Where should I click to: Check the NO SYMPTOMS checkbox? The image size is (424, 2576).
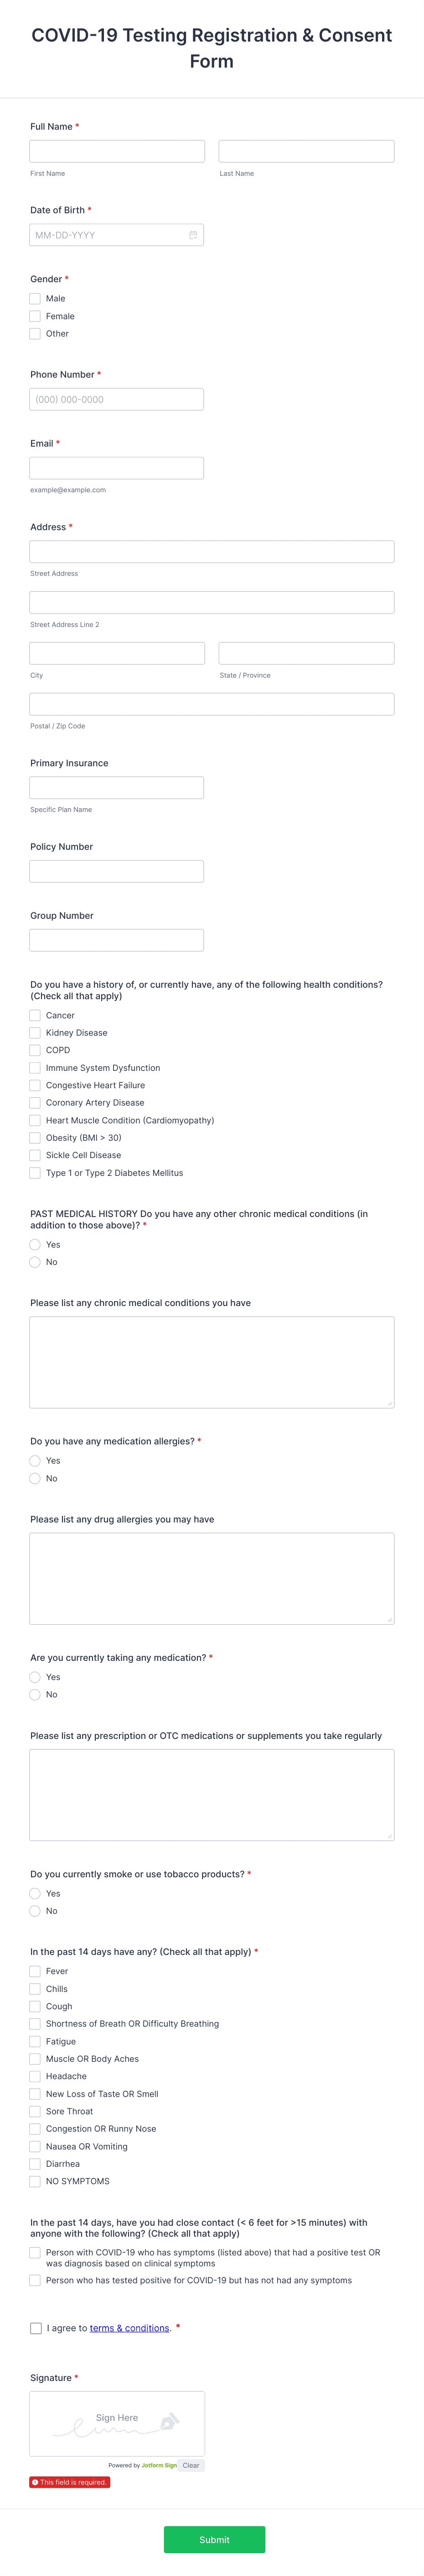point(34,2181)
